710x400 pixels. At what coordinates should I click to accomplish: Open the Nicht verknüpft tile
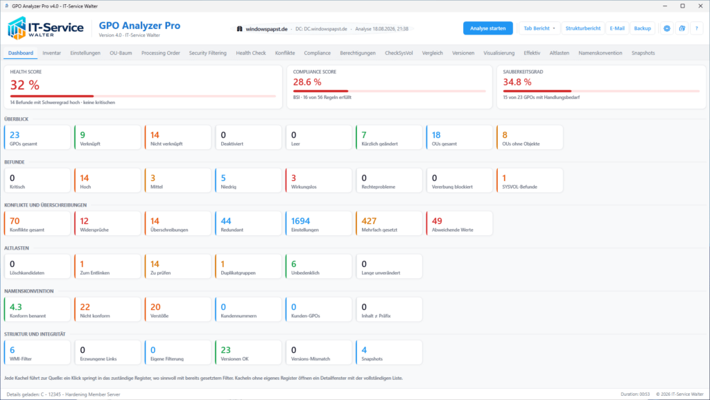pos(178,137)
